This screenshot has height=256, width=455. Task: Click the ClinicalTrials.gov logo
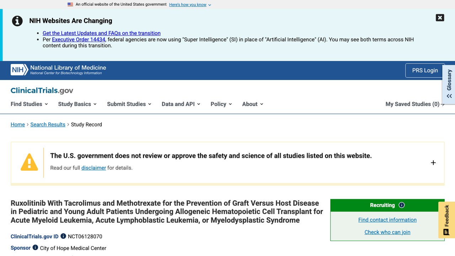tap(42, 90)
